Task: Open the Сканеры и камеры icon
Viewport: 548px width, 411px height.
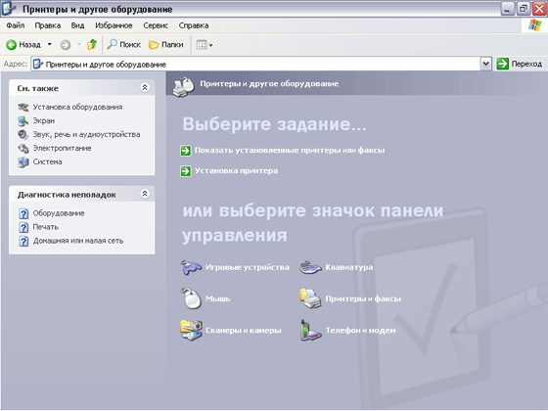Action: click(x=191, y=330)
